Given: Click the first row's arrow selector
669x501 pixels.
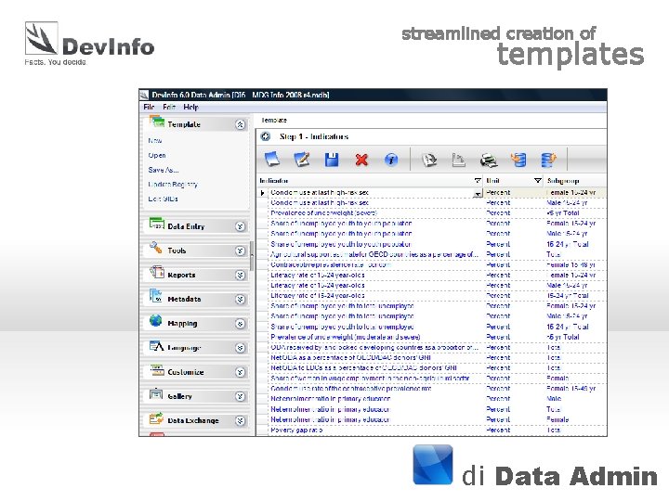Looking at the screenshot, I should [262, 193].
